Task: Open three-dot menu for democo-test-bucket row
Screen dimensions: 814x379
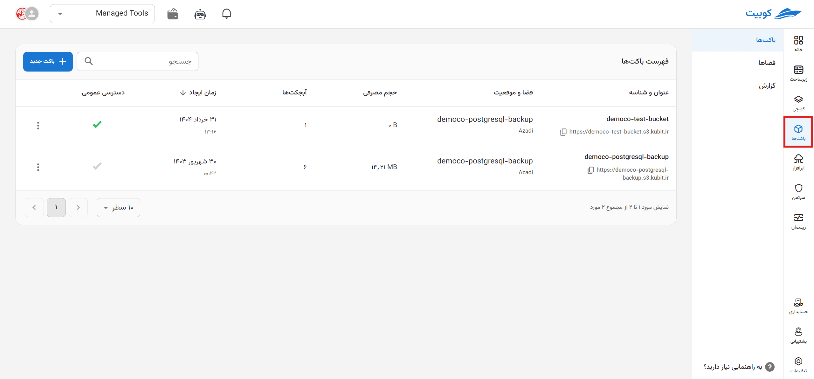Action: click(38, 126)
